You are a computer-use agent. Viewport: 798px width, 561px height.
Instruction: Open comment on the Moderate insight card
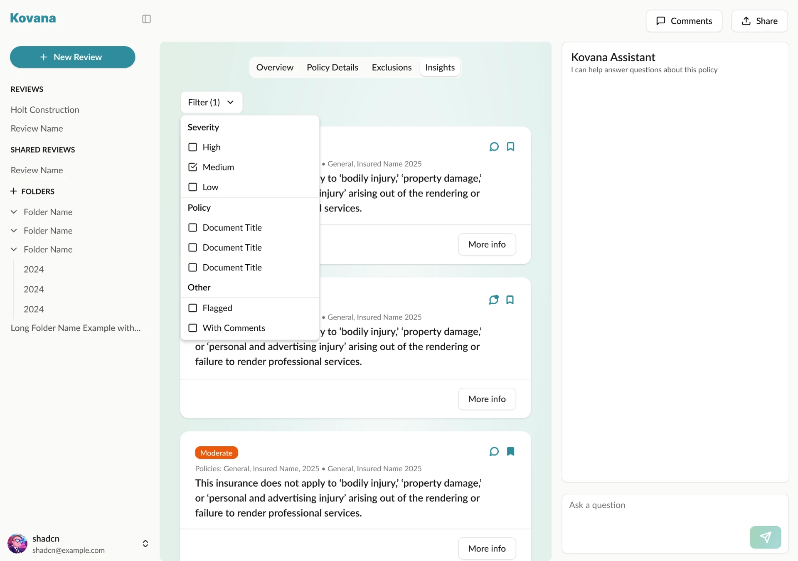tap(494, 452)
